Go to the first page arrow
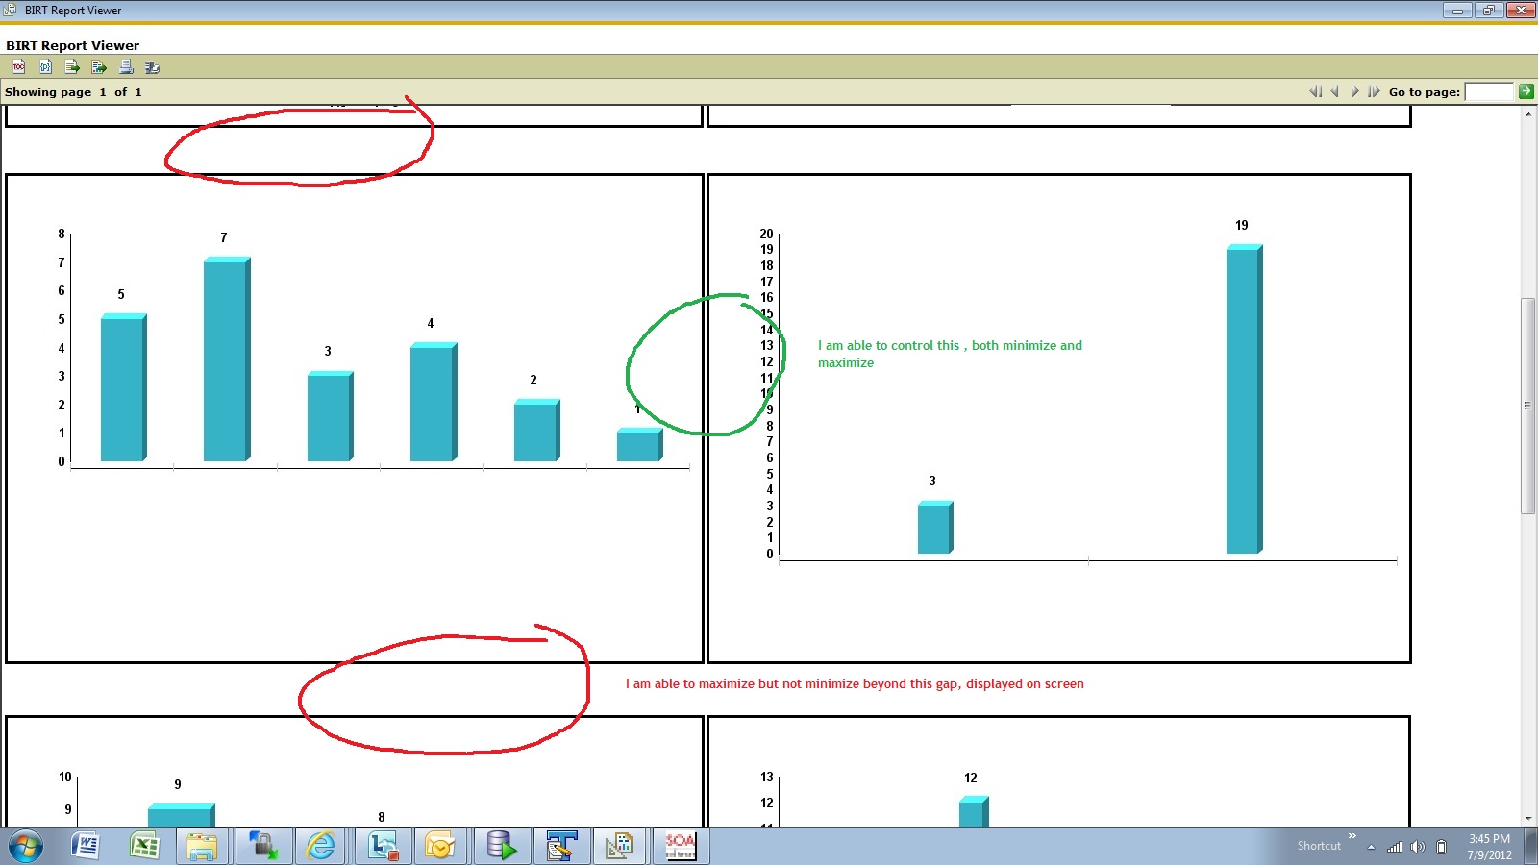 pyautogui.click(x=1316, y=91)
